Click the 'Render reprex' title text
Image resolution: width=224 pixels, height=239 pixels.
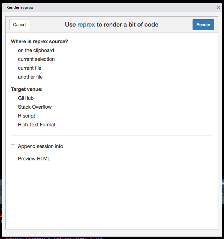pyautogui.click(x=20, y=7)
